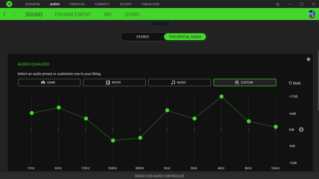Click the 63Hz frequency label
The width and height of the screenshot is (319, 179).
[x=58, y=168]
